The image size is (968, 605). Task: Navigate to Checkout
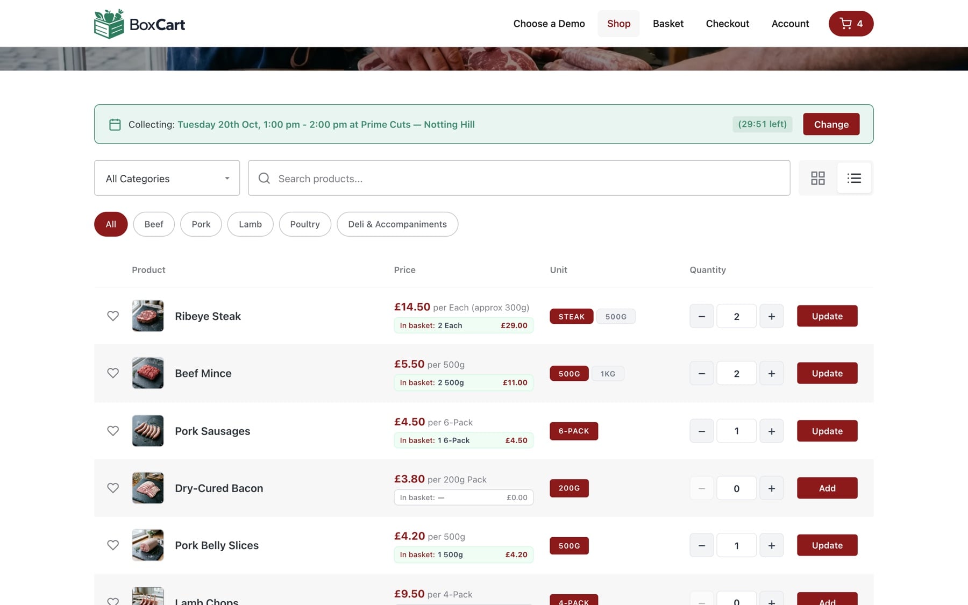[x=727, y=24]
